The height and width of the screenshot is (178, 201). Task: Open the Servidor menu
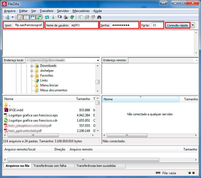(x=63, y=11)
